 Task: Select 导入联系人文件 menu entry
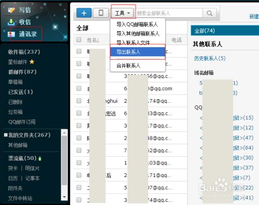click(x=133, y=43)
